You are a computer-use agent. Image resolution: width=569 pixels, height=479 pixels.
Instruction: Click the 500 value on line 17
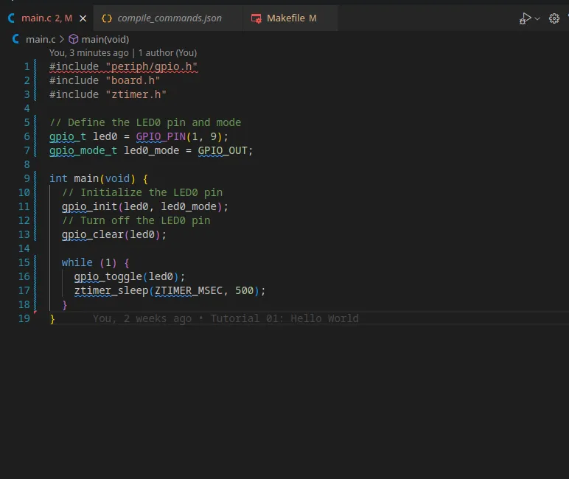pos(244,290)
